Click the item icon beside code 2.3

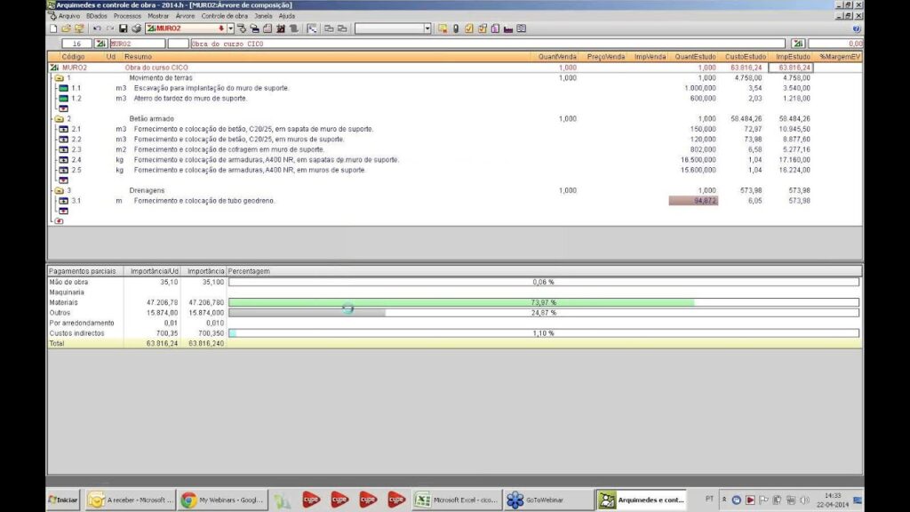(63, 149)
